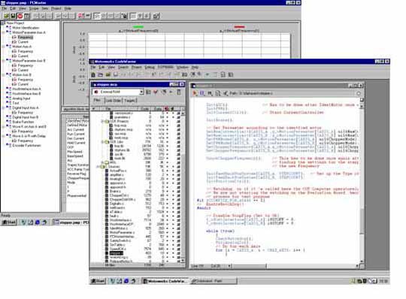This screenshot has width=406, height=299.
Task: Open the External RAM target dropdown
Action: (x=141, y=92)
